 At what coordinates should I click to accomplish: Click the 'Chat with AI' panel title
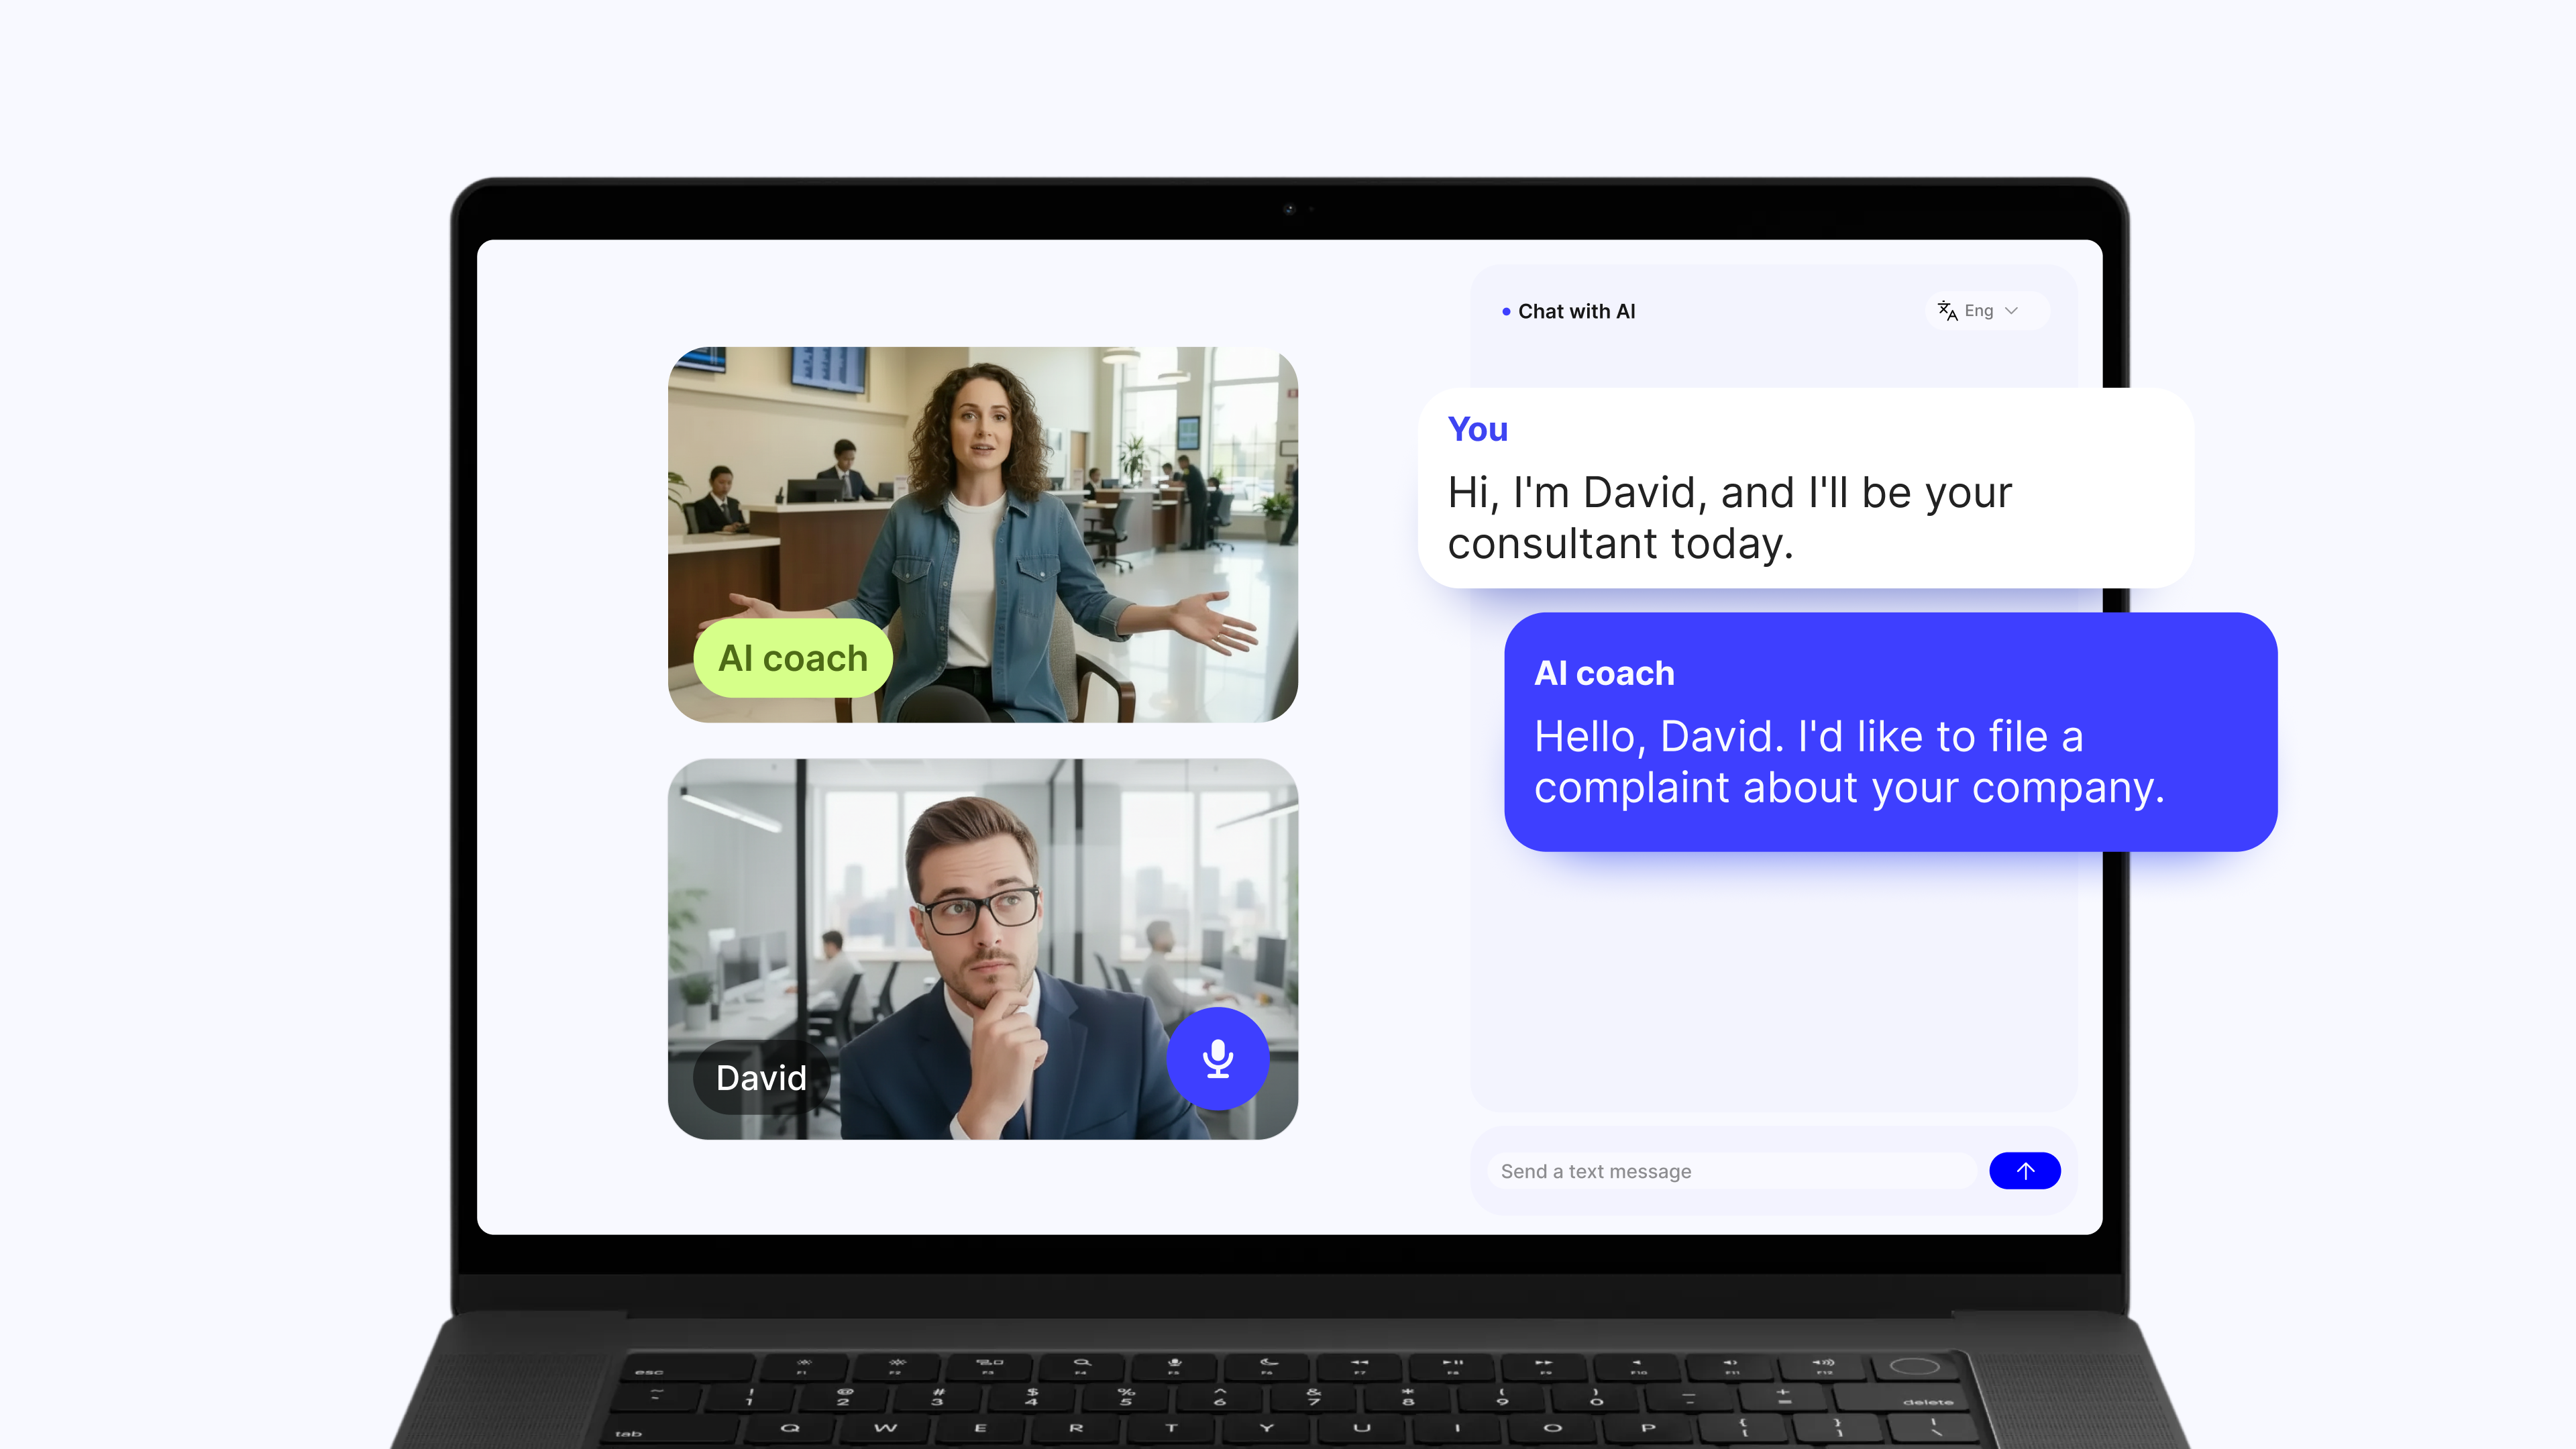[1576, 311]
